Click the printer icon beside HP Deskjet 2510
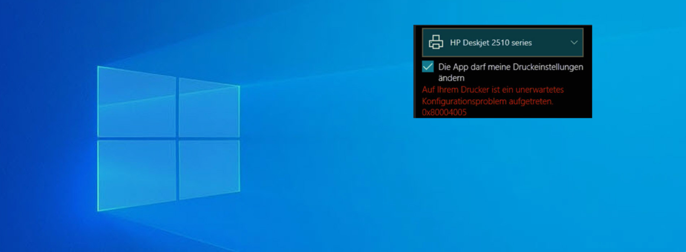 (x=436, y=42)
